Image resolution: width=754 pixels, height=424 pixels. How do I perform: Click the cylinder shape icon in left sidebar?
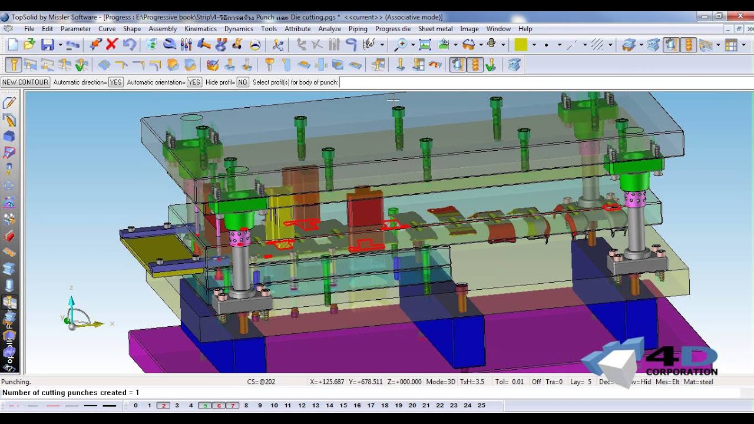point(9,286)
